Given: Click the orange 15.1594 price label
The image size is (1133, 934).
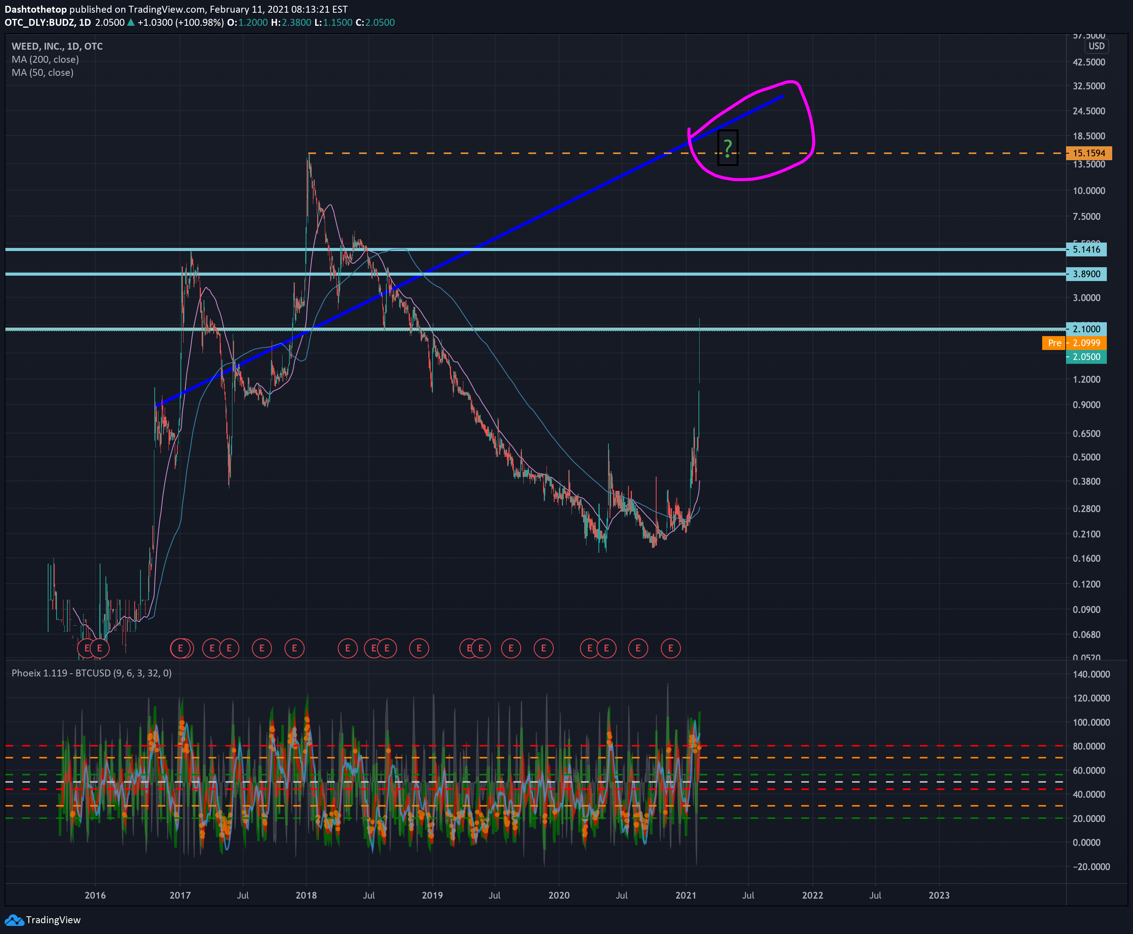Looking at the screenshot, I should pyautogui.click(x=1089, y=153).
